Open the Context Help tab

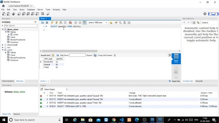coord(188,81)
